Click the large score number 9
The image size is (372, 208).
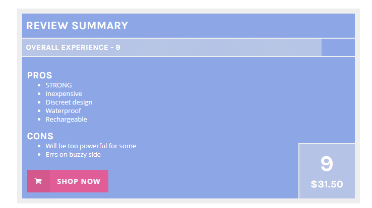(x=327, y=164)
